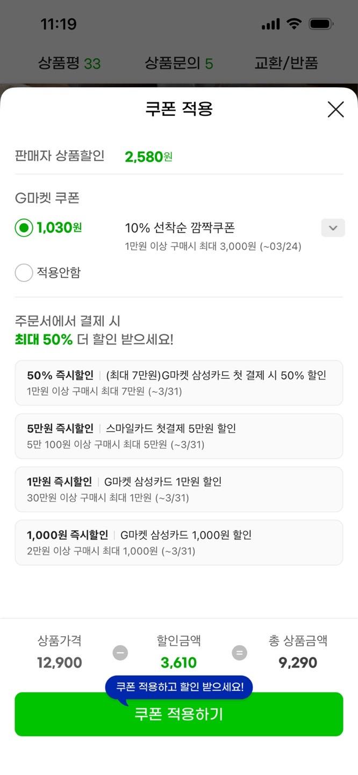Image resolution: width=358 pixels, height=775 pixels.
Task: Tap the battery icon in status bar
Action: coord(321,24)
